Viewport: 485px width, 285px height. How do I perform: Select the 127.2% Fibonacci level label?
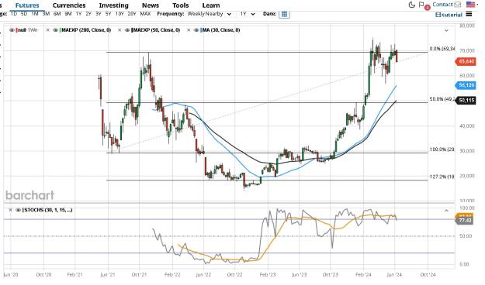442,177
